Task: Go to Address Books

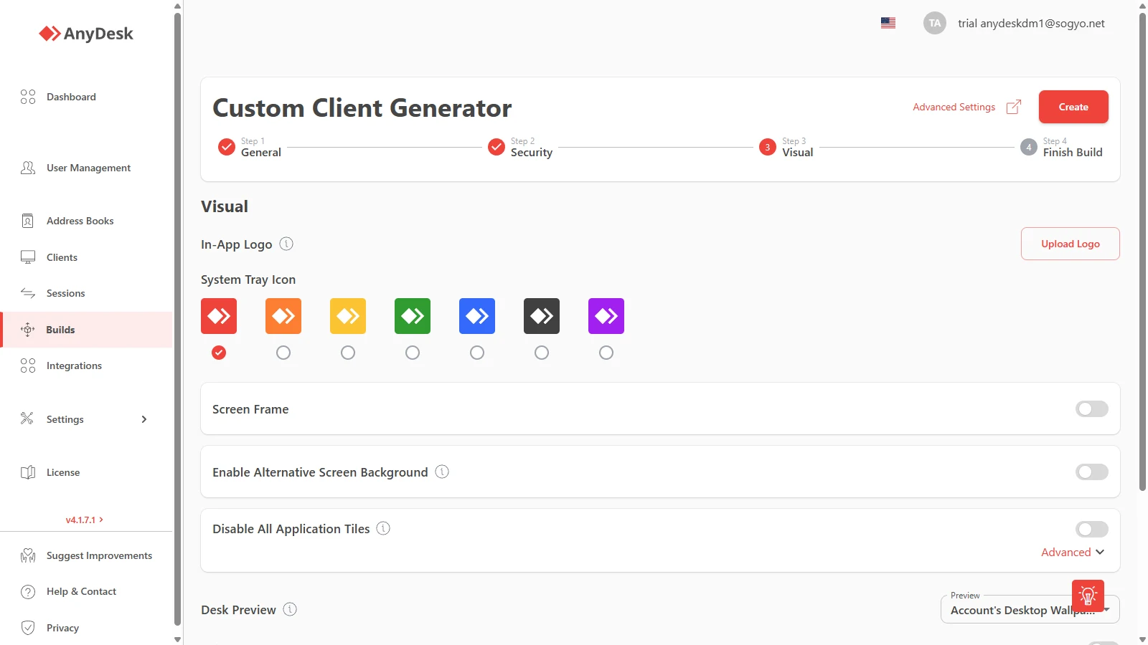Action: 80,221
